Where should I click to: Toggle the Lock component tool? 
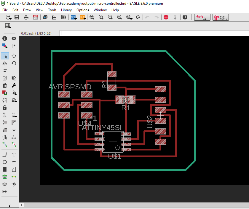pos(5,108)
